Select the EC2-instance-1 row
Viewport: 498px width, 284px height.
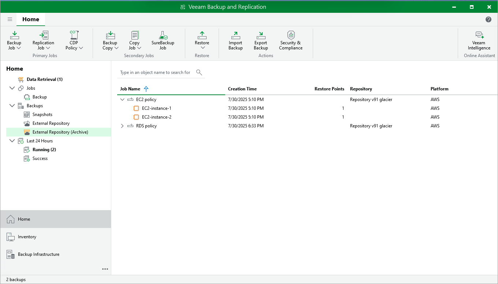307,108
